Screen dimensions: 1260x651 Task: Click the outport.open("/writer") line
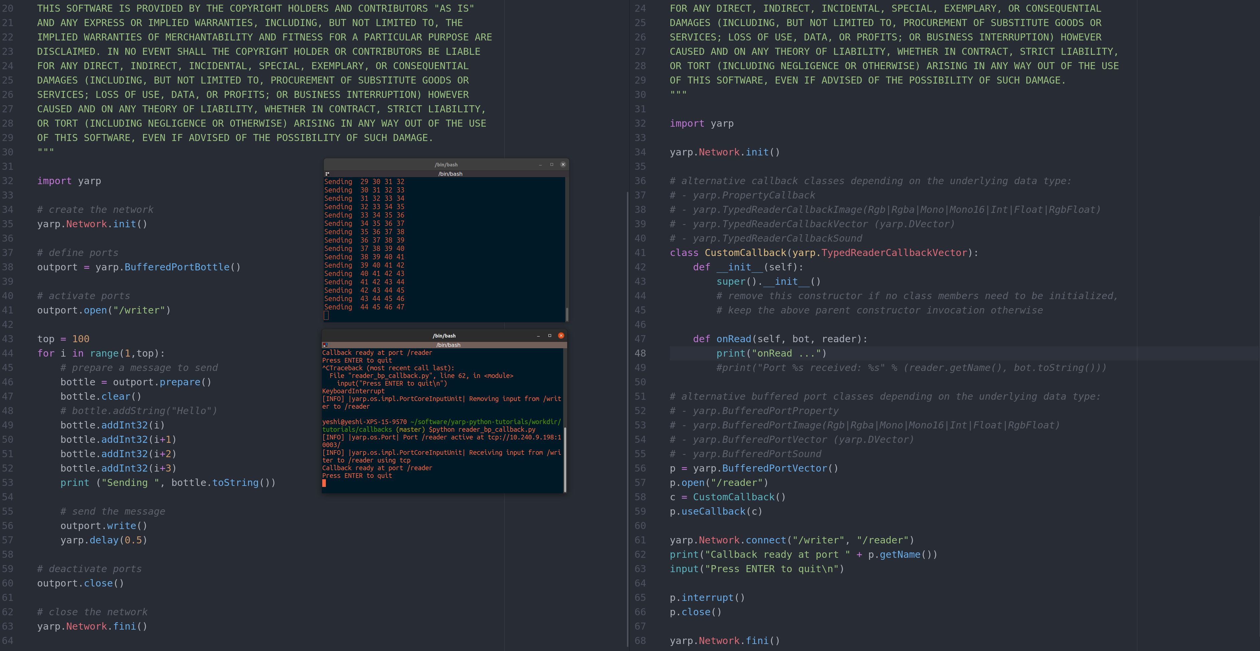pyautogui.click(x=104, y=310)
